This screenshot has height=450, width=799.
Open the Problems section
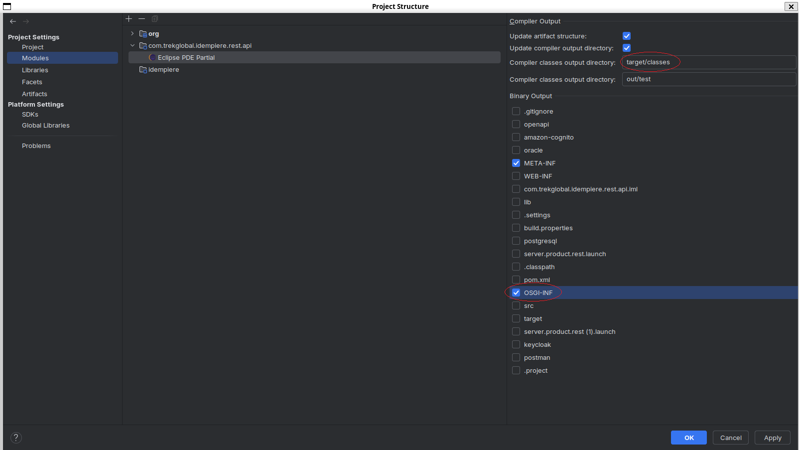pos(36,146)
